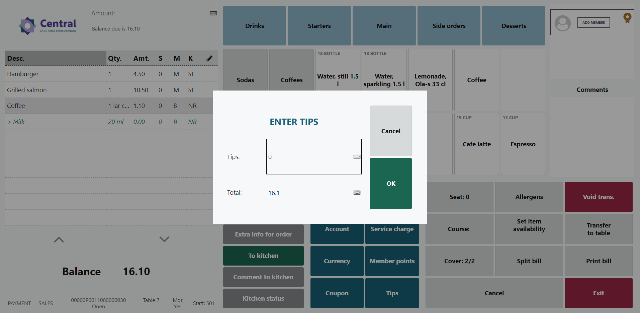The width and height of the screenshot is (640, 313).
Task: Open the Main menu category
Action: (384, 26)
